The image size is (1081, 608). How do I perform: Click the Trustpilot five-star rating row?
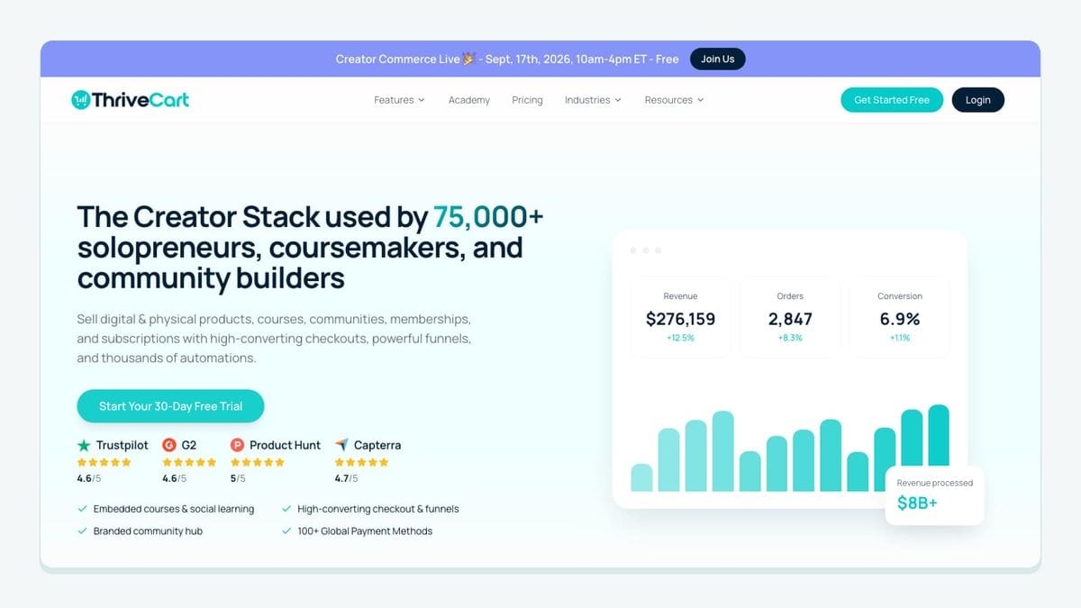104,462
